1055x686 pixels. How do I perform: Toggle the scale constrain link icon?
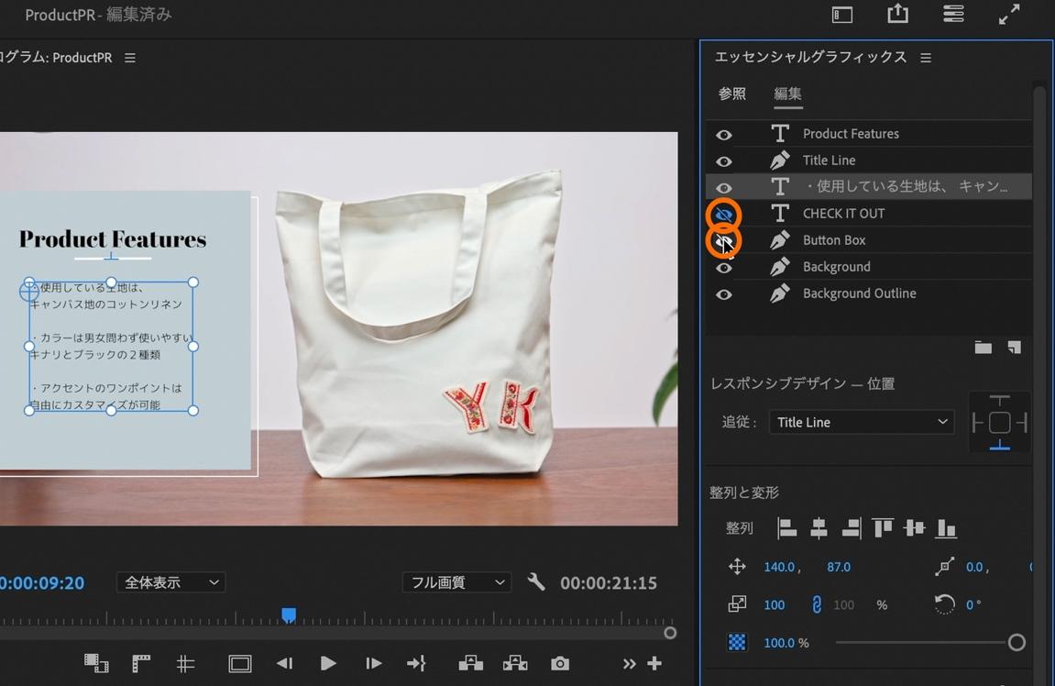click(816, 604)
